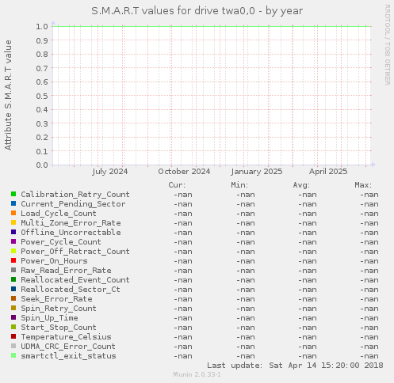This screenshot has width=394, height=383.
Task: Select the smartctl_exit_status legend label
Action: click(68, 356)
